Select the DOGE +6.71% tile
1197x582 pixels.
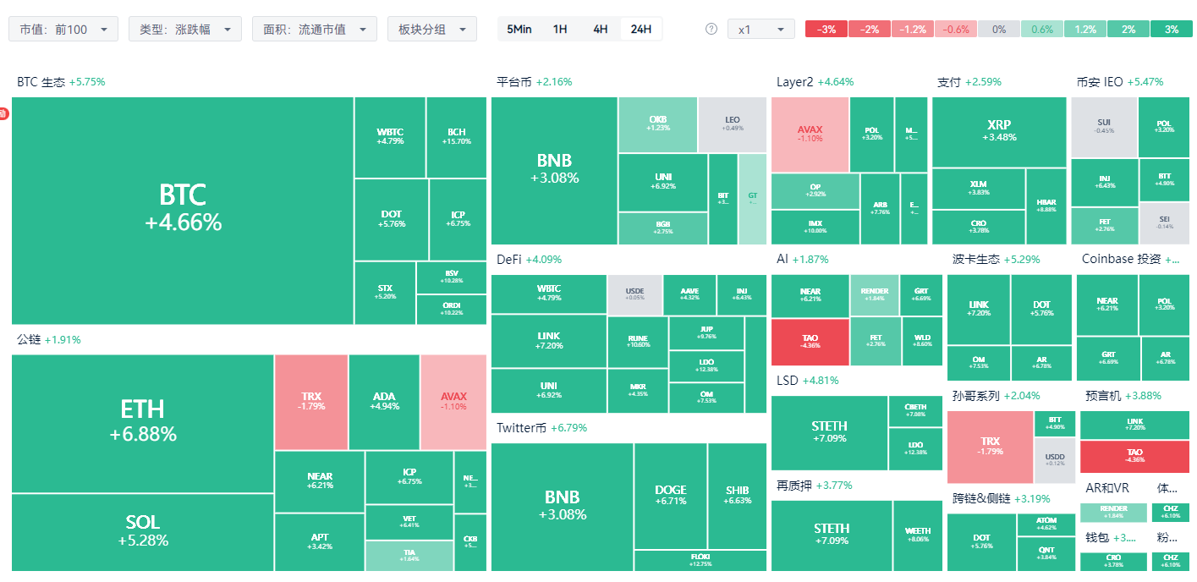pyautogui.click(x=671, y=496)
